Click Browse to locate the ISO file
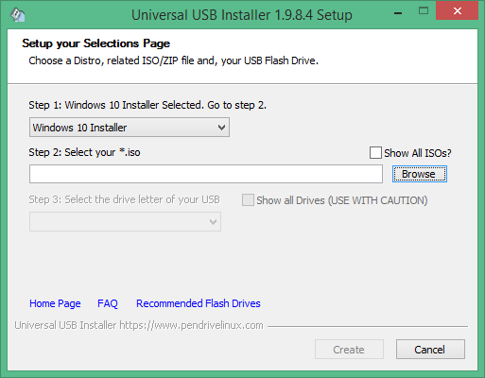The image size is (485, 378). click(420, 174)
